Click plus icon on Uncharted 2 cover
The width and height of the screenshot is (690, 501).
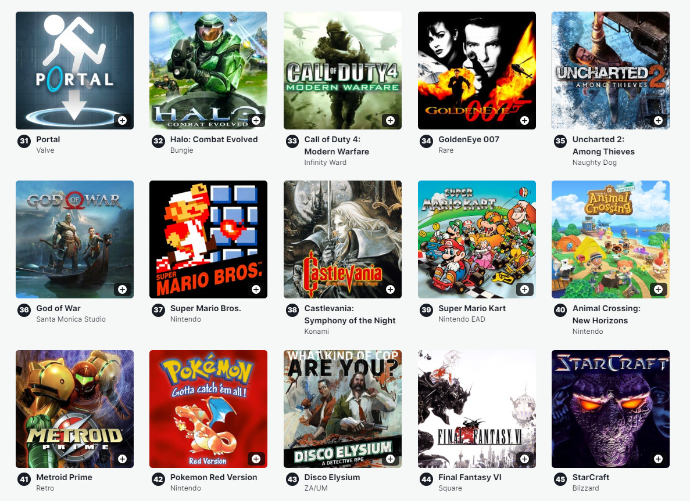658,120
